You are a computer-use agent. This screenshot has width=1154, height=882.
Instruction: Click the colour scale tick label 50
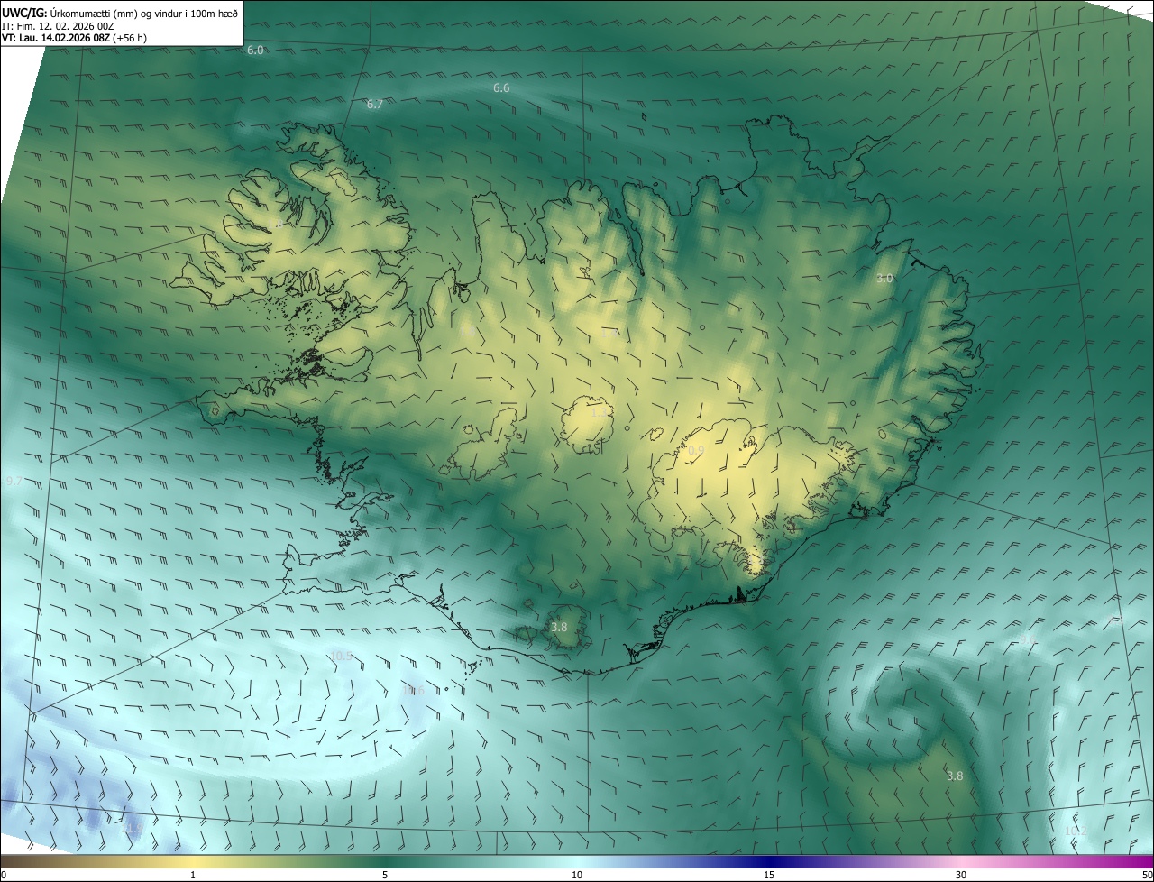pyautogui.click(x=1147, y=876)
